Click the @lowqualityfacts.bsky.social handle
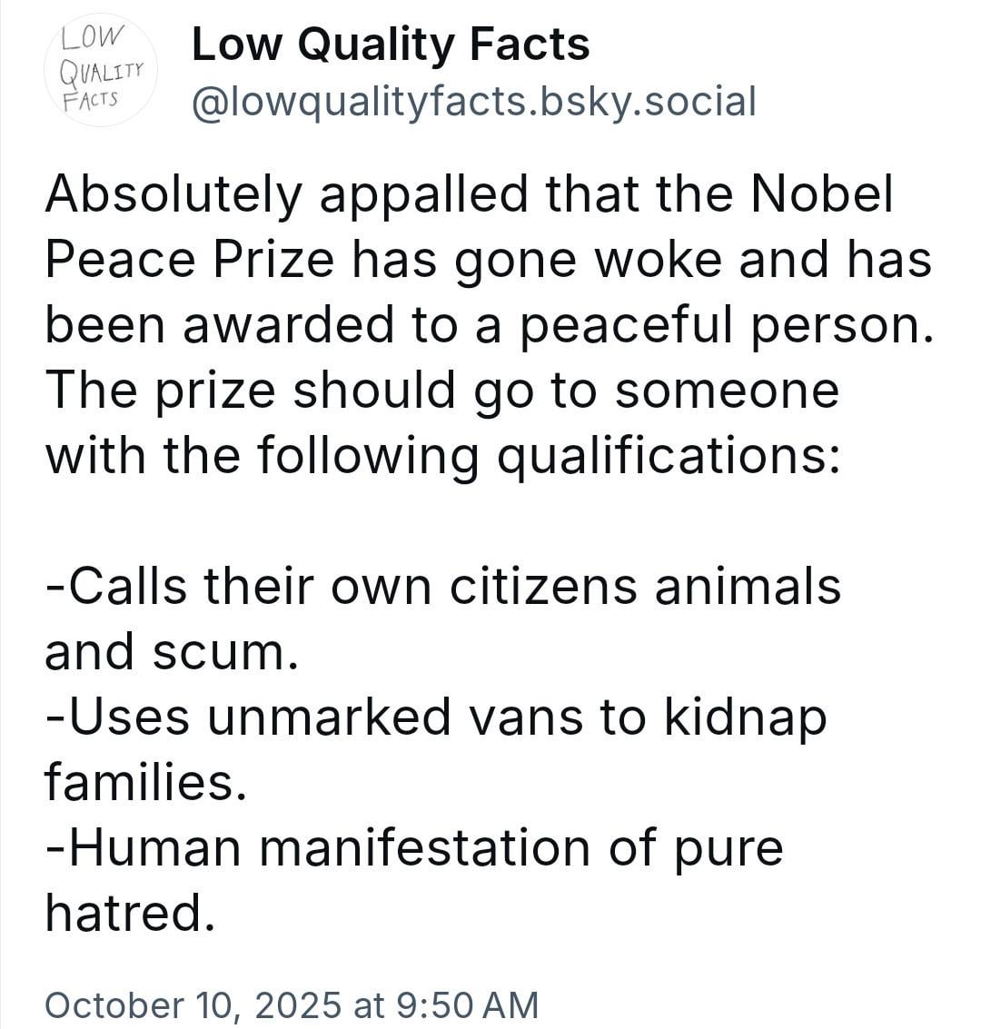 pos(473,102)
